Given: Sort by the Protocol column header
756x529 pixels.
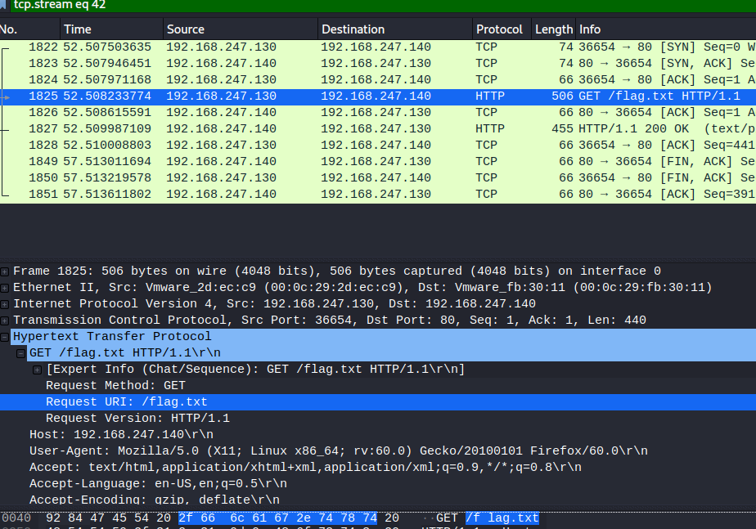Looking at the screenshot, I should 499,29.
